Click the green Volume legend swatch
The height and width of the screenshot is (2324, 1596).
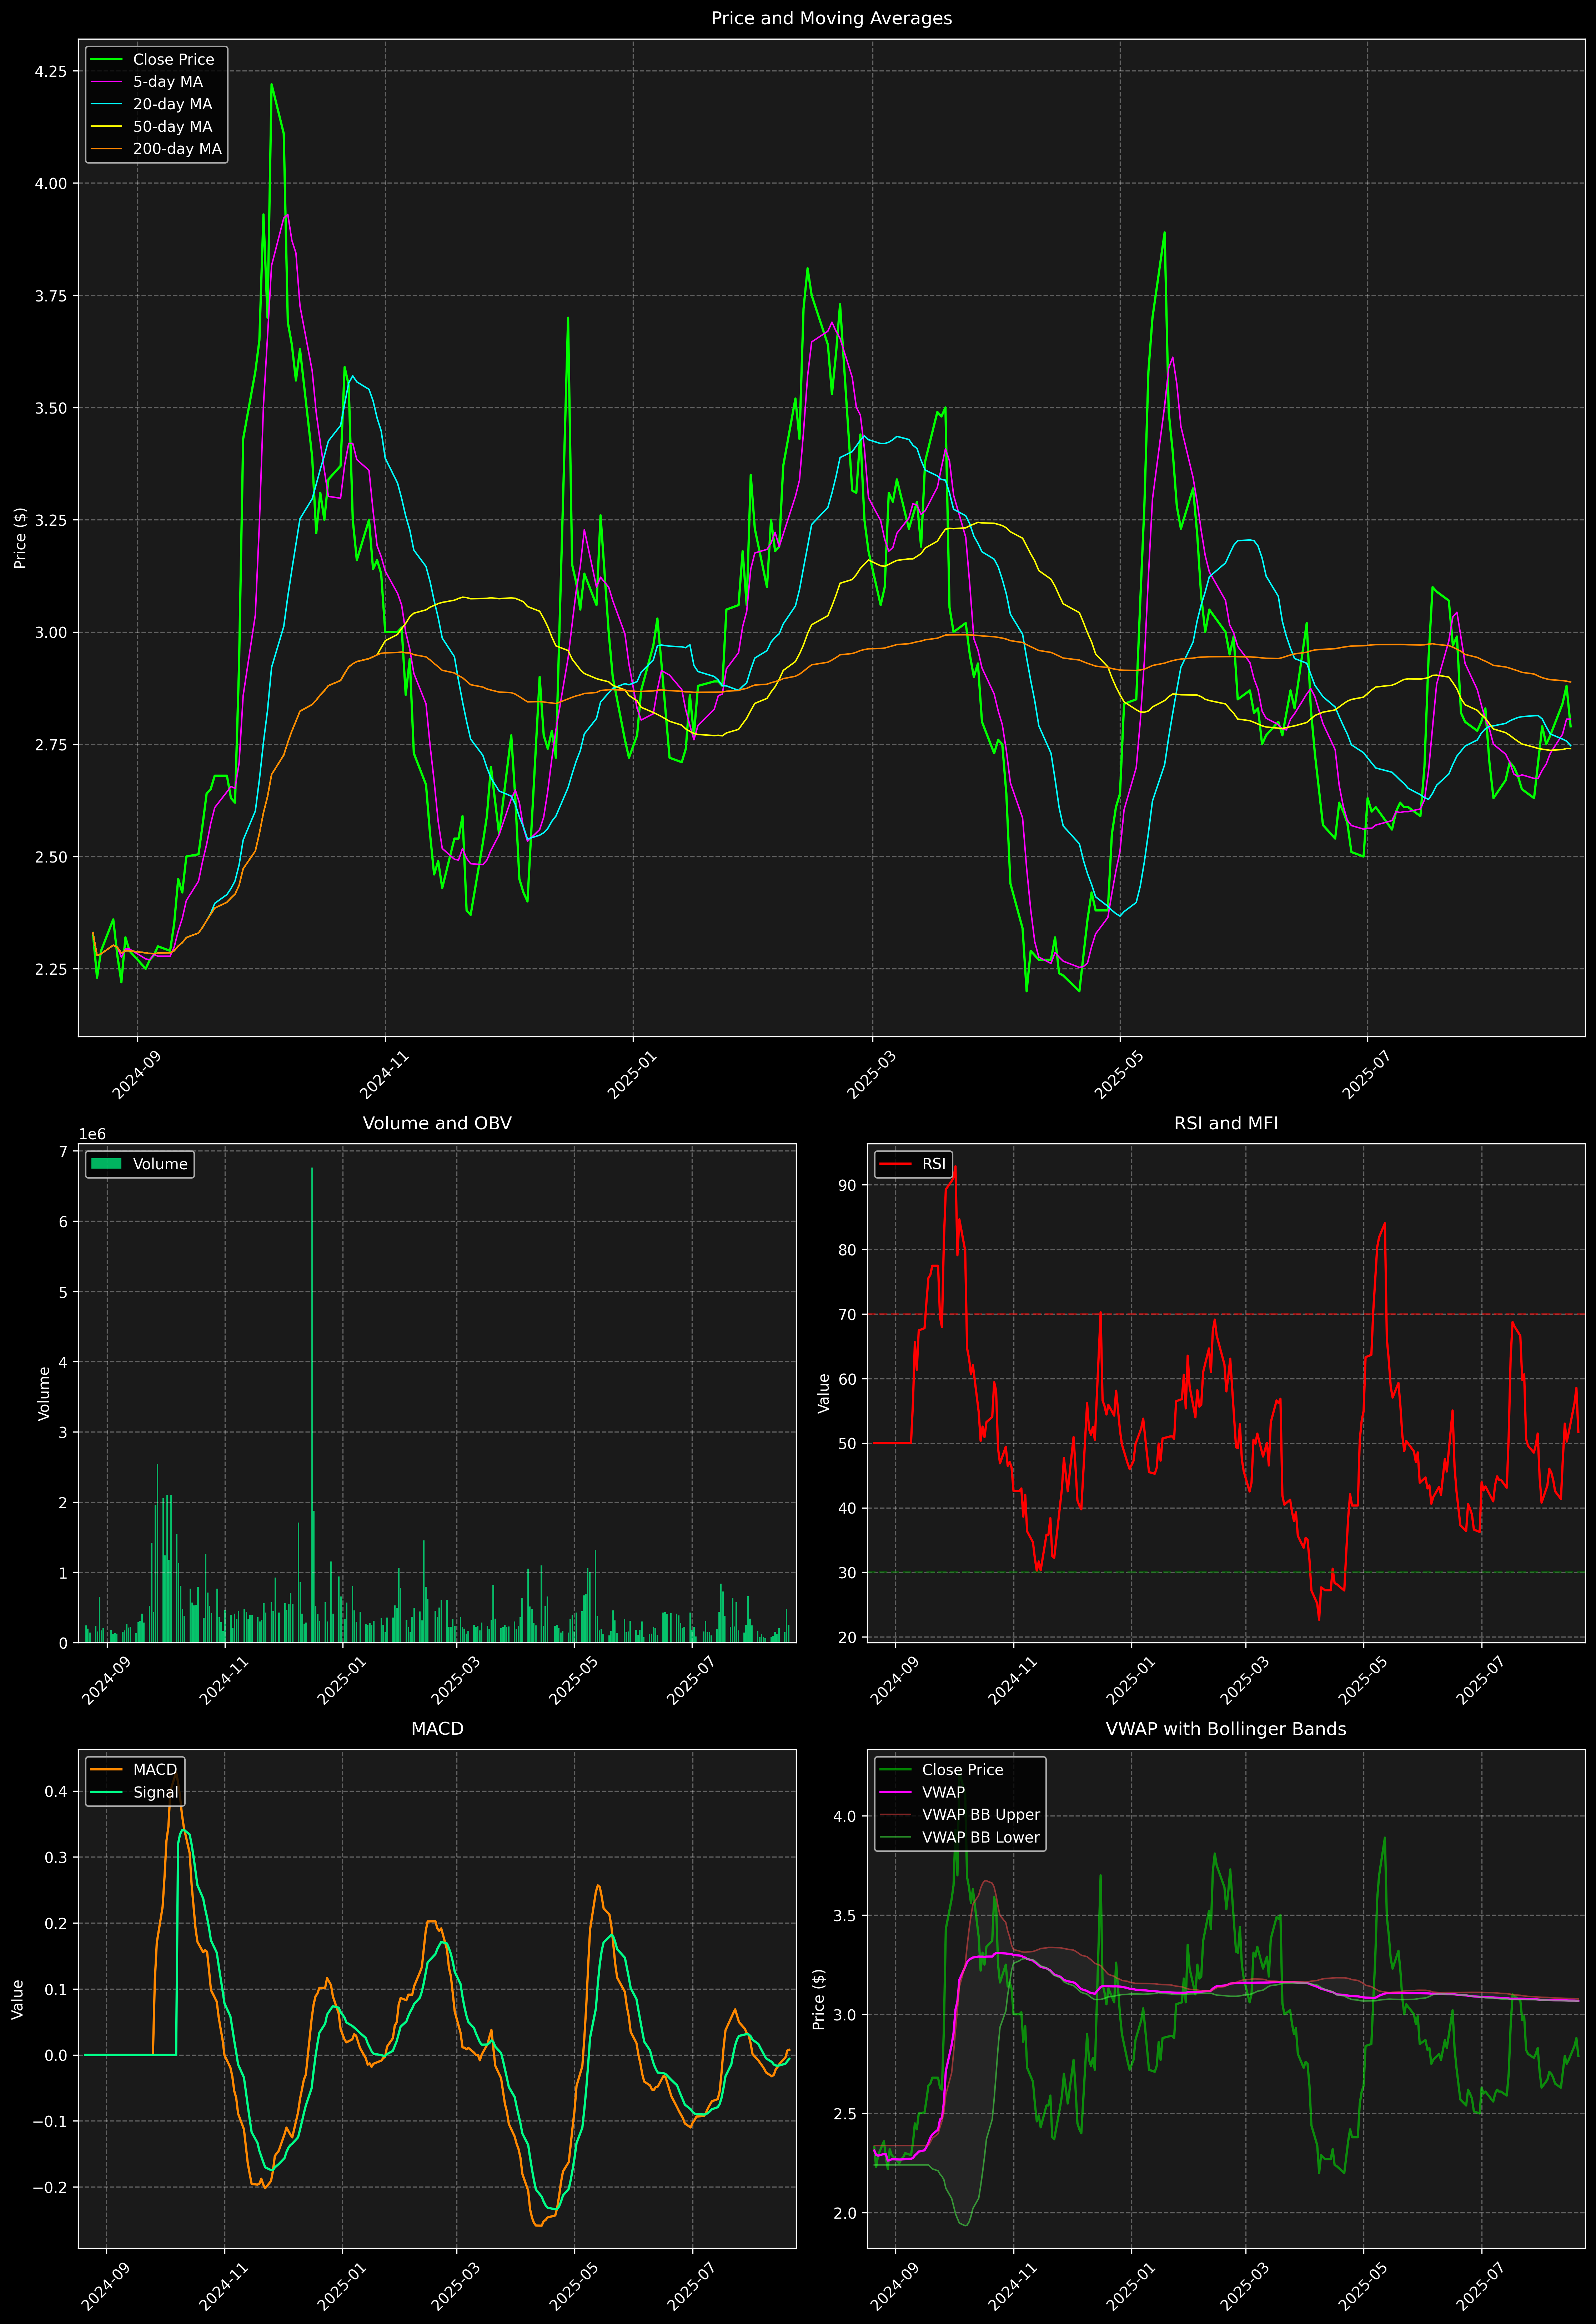106,1164
